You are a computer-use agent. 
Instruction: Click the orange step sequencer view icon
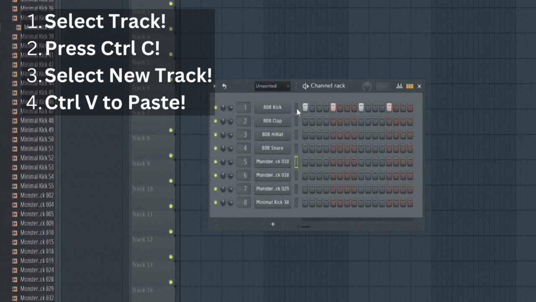[410, 86]
